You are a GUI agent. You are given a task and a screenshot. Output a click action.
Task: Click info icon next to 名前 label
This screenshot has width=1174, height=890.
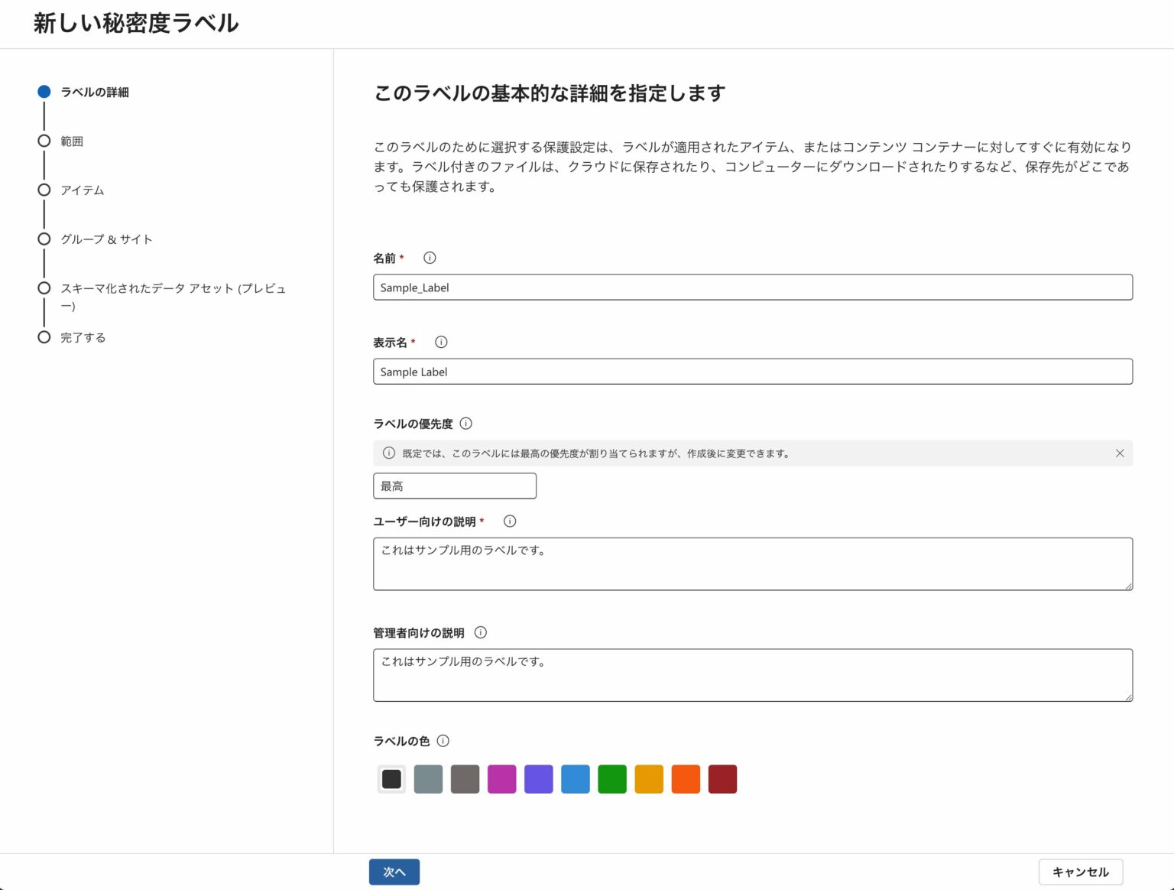pyautogui.click(x=430, y=258)
